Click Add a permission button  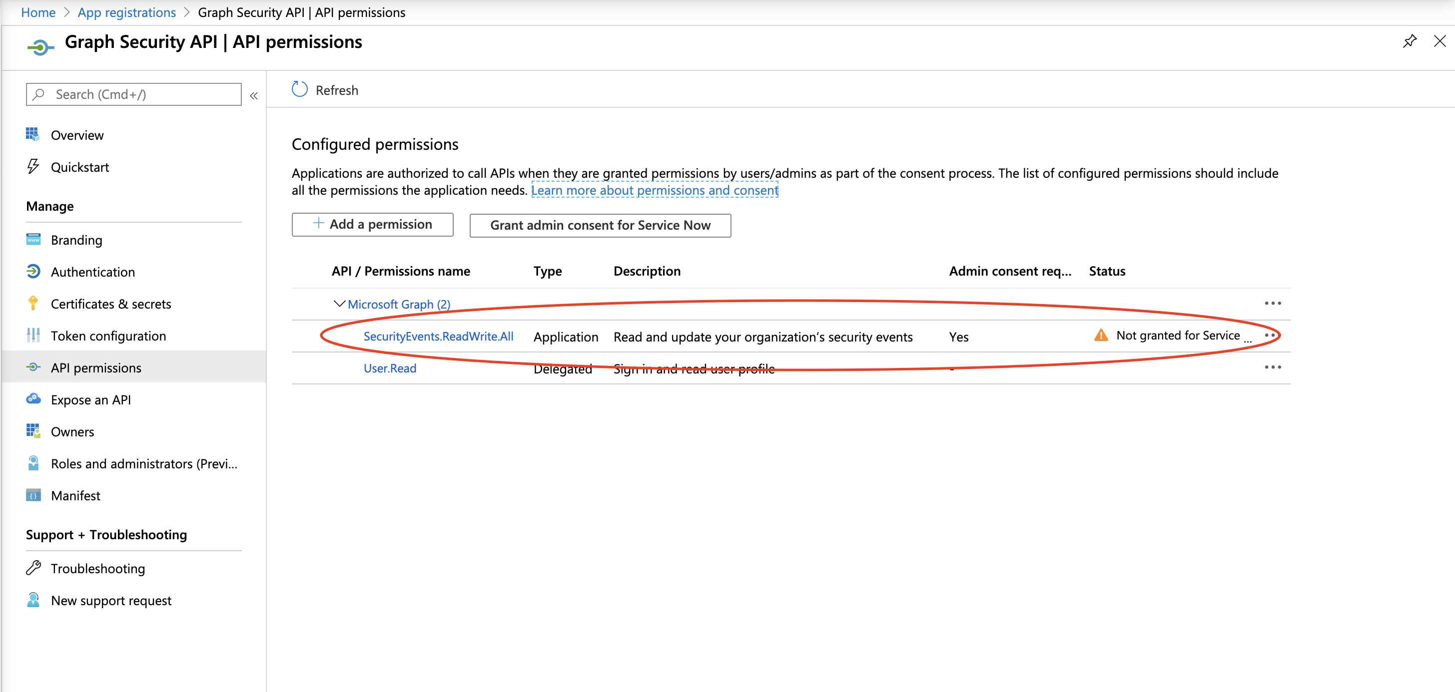[373, 225]
